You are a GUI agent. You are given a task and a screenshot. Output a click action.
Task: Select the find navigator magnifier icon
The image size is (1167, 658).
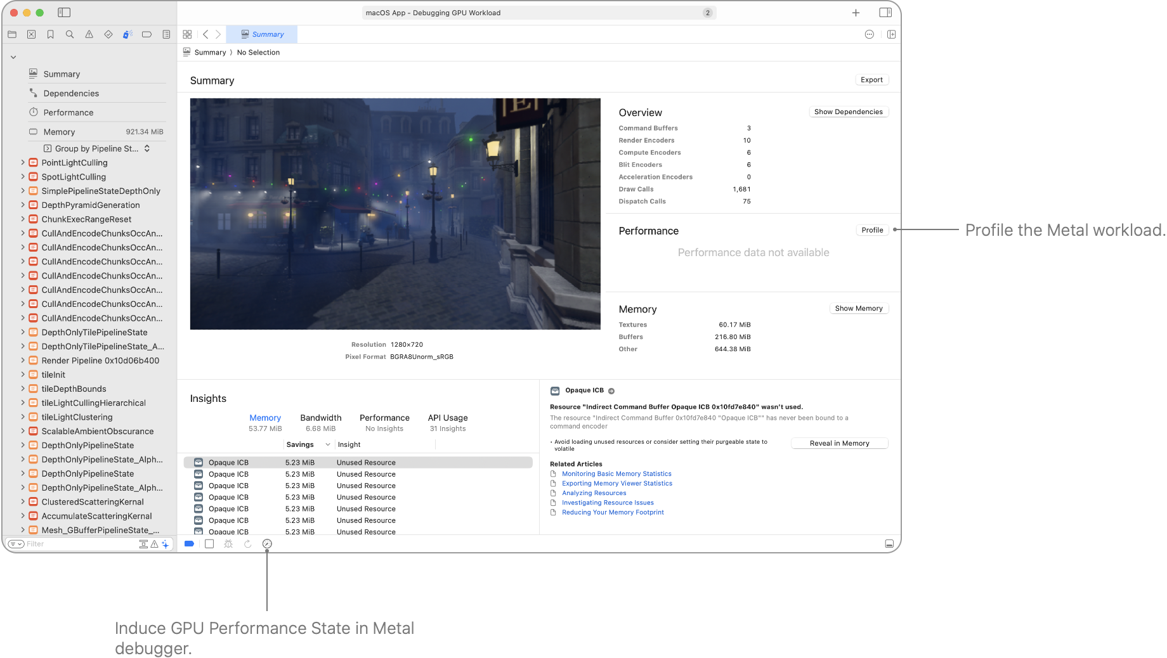point(70,35)
